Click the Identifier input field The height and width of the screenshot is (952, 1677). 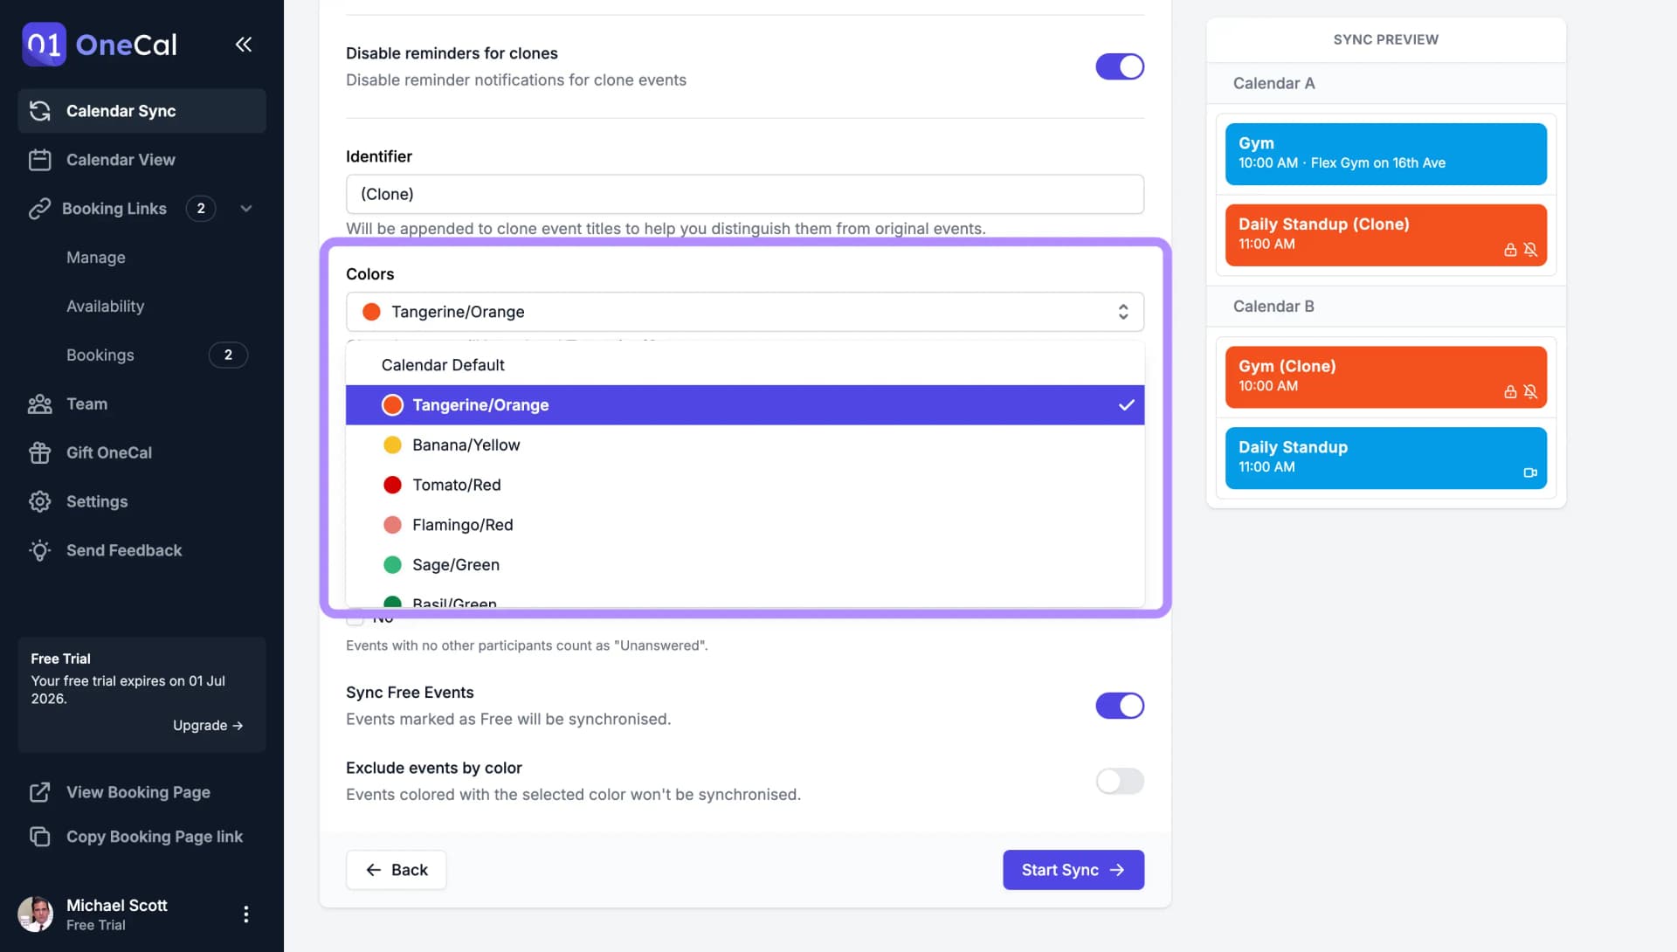(744, 193)
